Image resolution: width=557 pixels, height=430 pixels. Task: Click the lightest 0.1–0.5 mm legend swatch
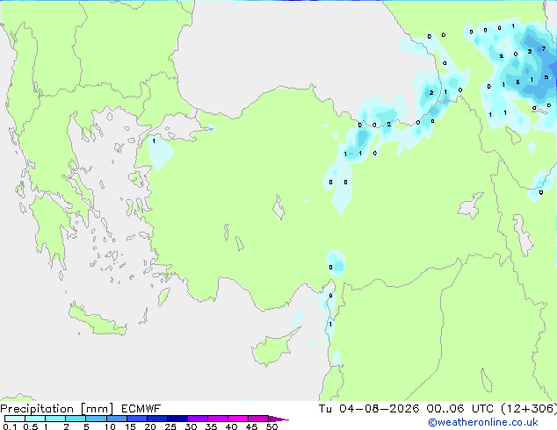point(15,419)
